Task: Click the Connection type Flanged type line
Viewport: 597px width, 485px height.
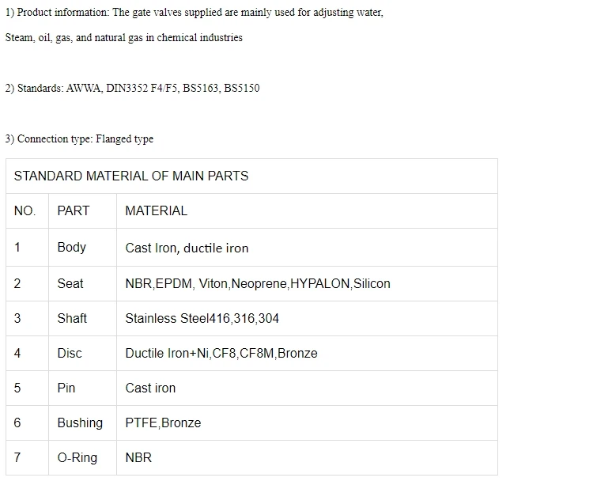Action: click(x=79, y=138)
